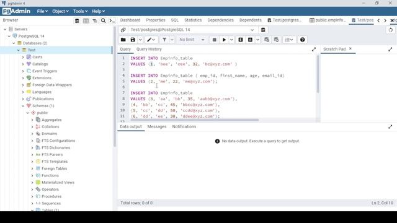The image size is (397, 223).
Task: Switch to the Dependents tab
Action: point(251,20)
